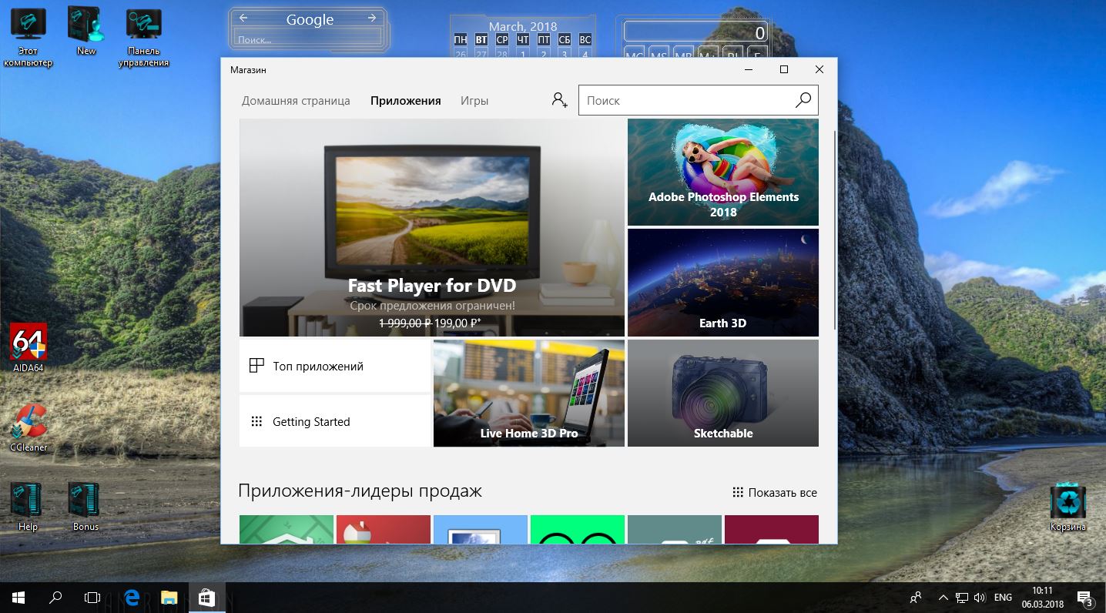Open the New desktop shortcut
The height and width of the screenshot is (613, 1106).
coord(86,31)
